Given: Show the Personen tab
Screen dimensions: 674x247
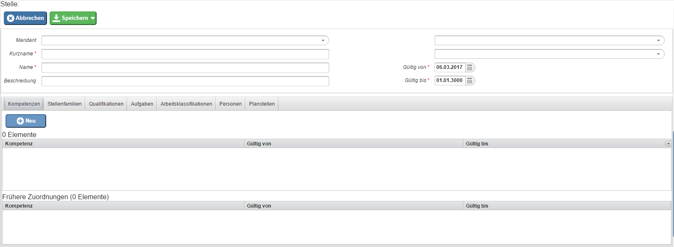Looking at the screenshot, I should (230, 104).
